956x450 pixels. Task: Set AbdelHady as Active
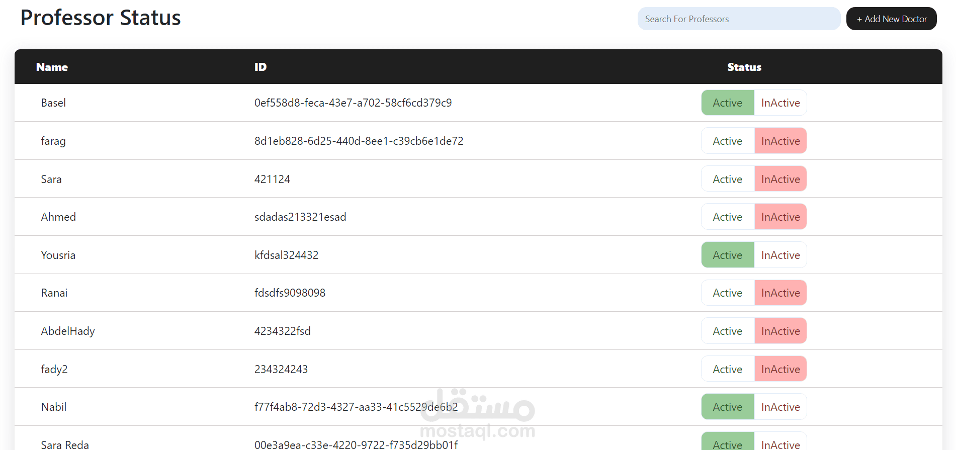click(728, 331)
